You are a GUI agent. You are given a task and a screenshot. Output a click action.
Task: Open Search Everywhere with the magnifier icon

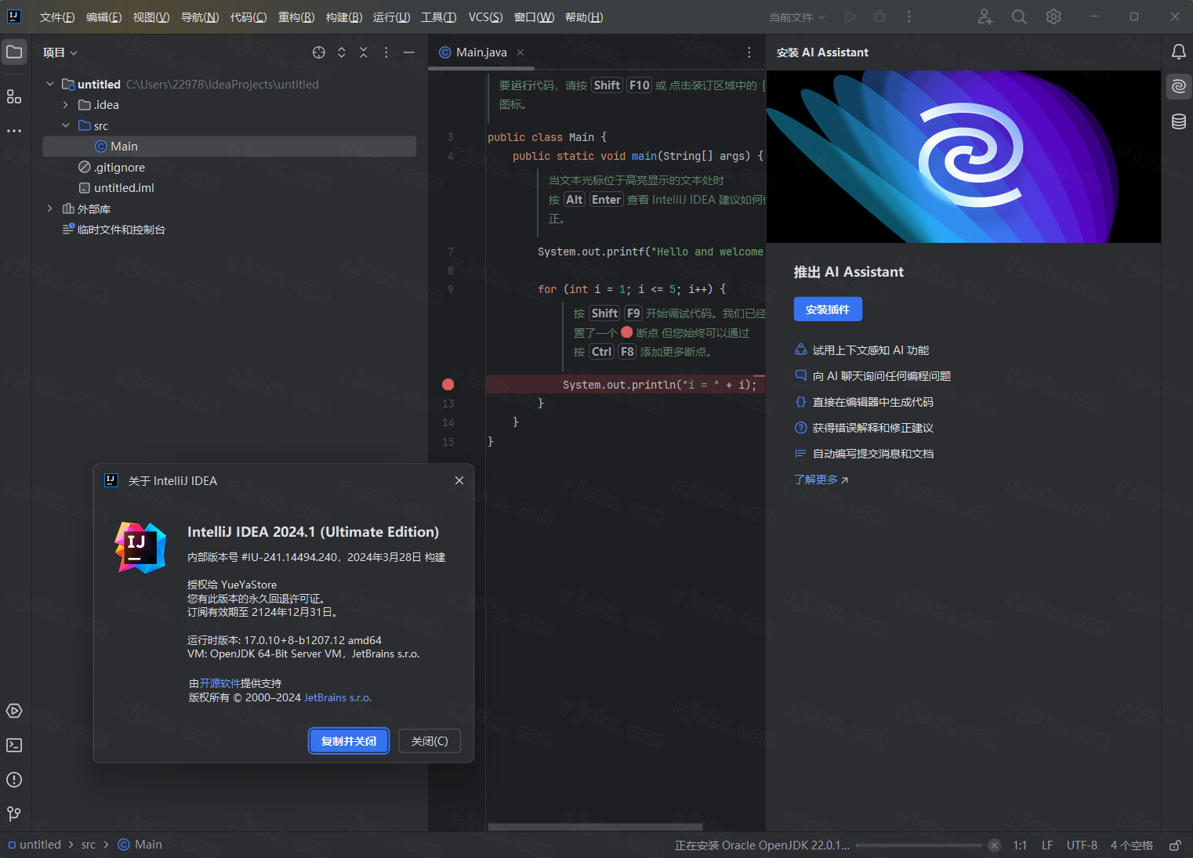pyautogui.click(x=1018, y=16)
